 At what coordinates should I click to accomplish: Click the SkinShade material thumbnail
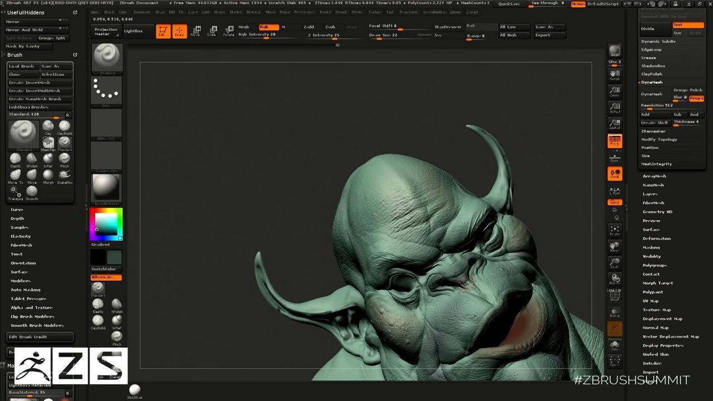pyautogui.click(x=134, y=389)
